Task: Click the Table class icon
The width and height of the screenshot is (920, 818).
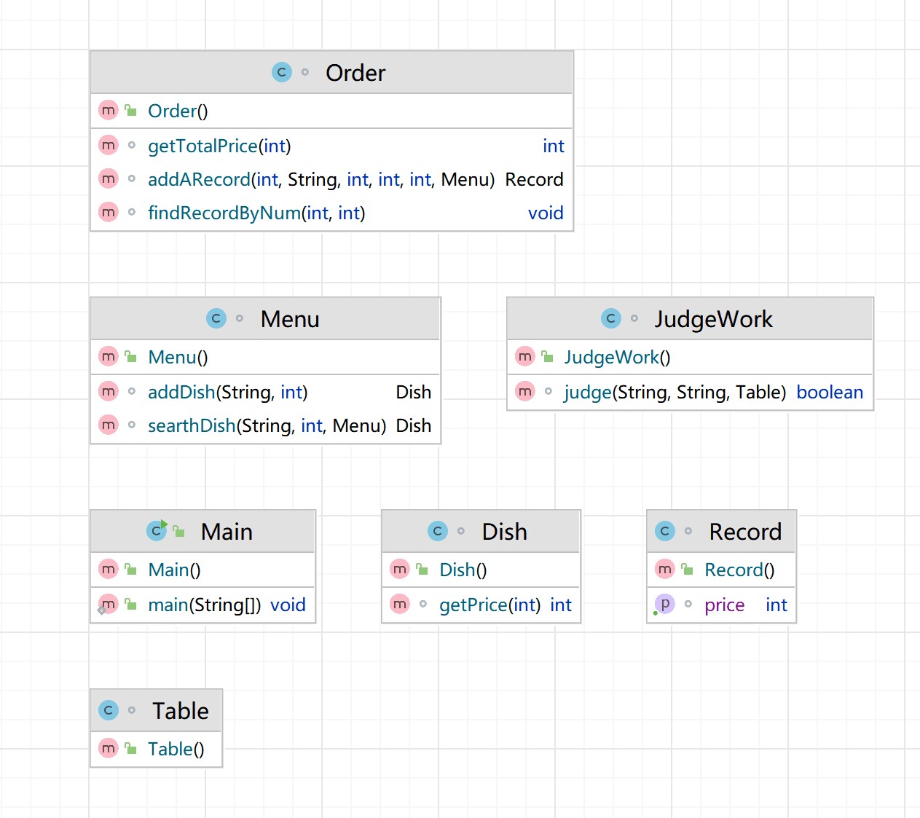Action: click(109, 710)
